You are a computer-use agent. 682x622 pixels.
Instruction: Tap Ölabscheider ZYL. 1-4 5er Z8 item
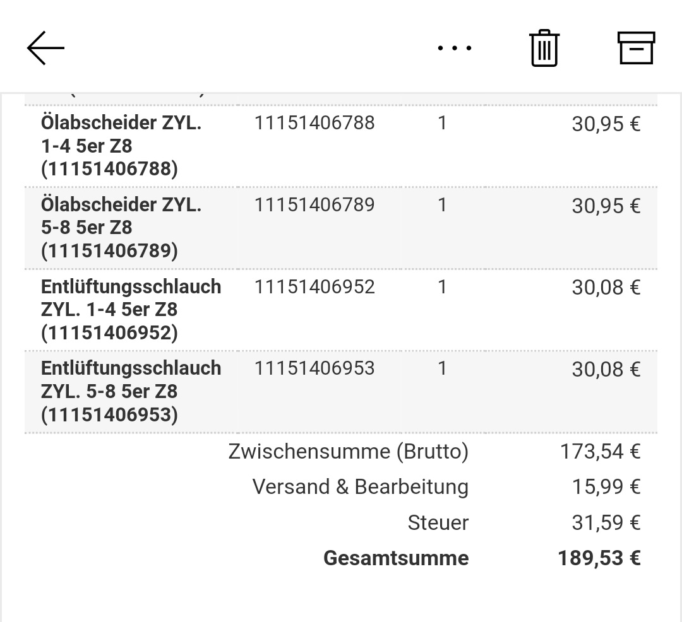[x=121, y=146]
